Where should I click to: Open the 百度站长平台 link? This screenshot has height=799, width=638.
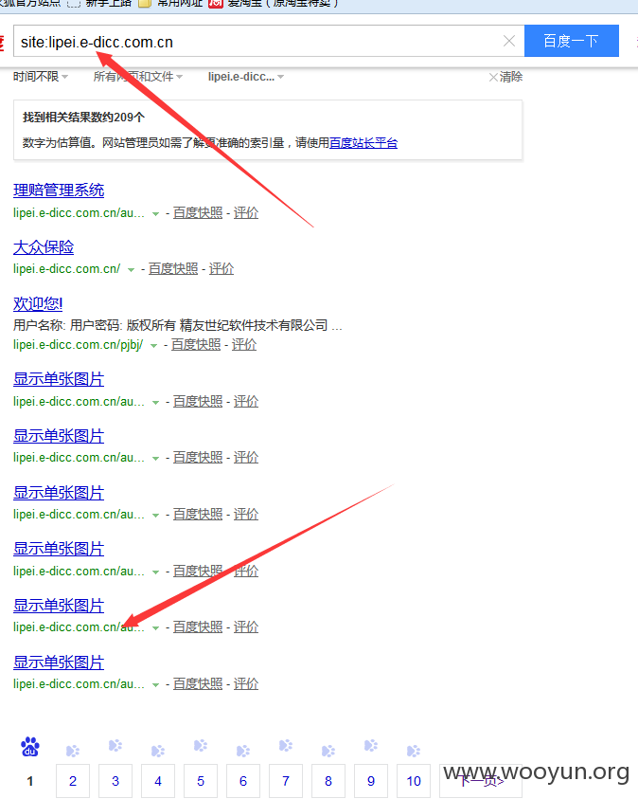tap(363, 143)
